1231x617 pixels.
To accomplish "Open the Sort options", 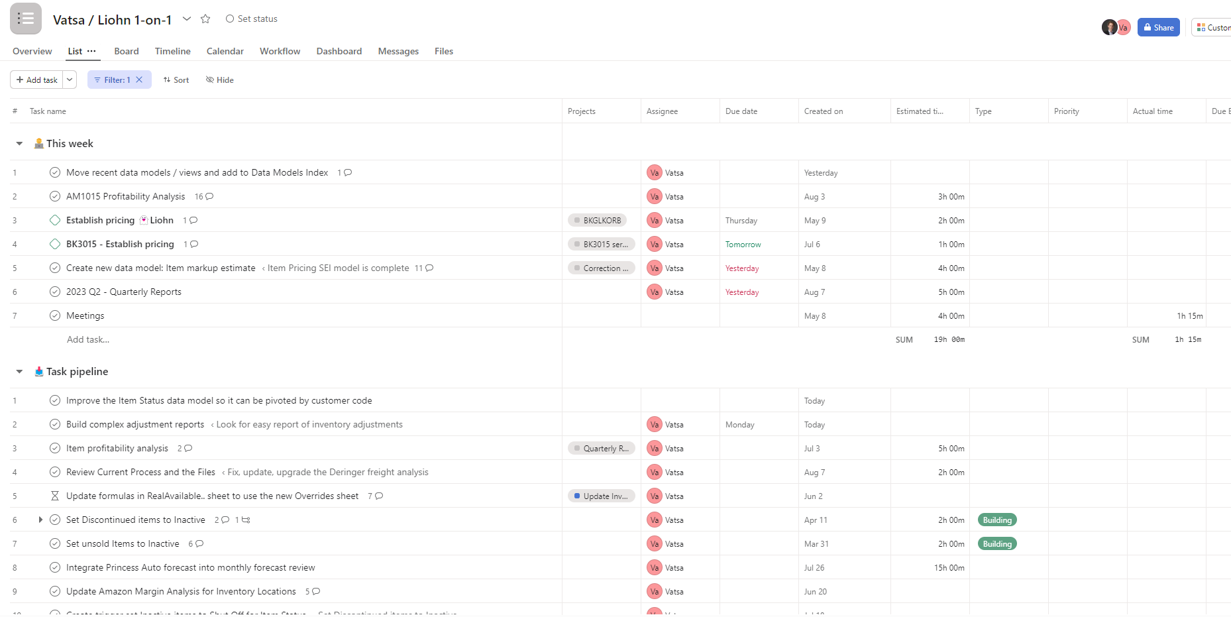I will [176, 80].
